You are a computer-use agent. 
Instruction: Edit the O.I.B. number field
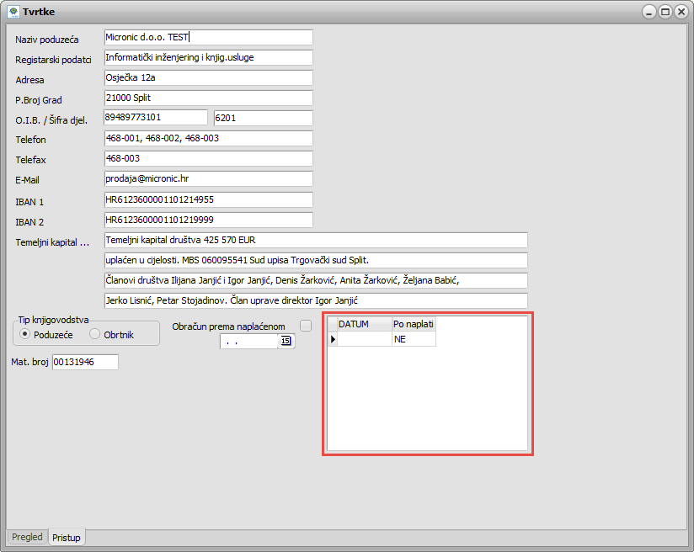(x=155, y=117)
